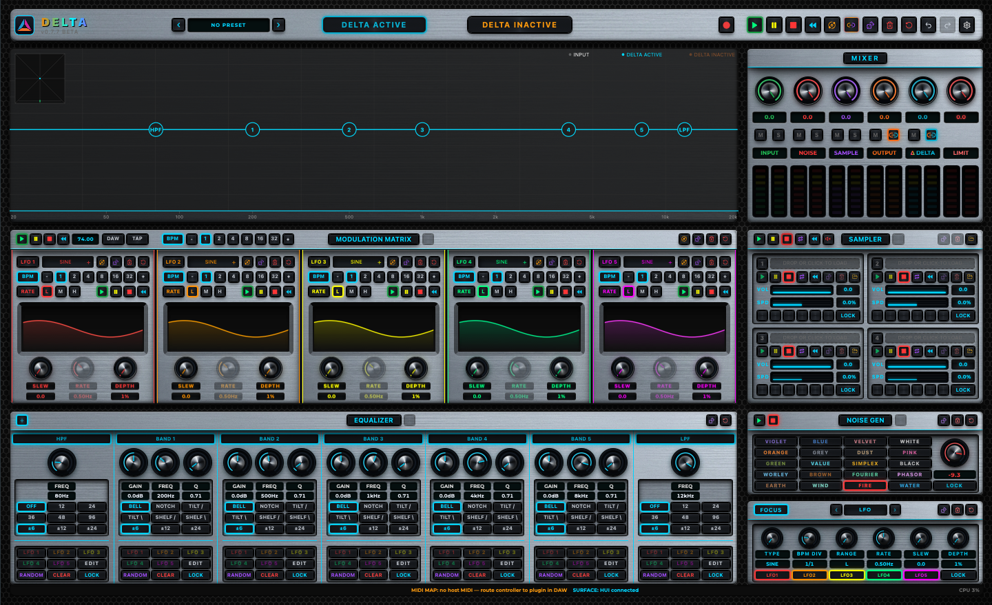The width and height of the screenshot is (992, 605).
Task: Click the LFO 1 randomize dice icon
Action: coord(116,262)
